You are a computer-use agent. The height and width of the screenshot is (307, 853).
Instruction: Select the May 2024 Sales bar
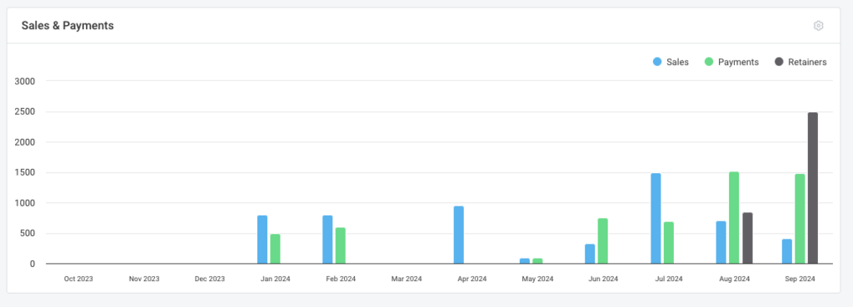[525, 261]
